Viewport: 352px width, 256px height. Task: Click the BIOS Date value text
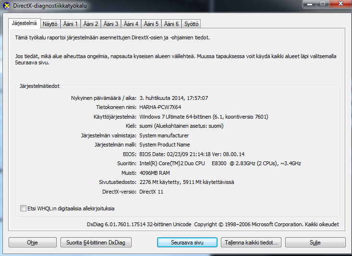(x=192, y=154)
